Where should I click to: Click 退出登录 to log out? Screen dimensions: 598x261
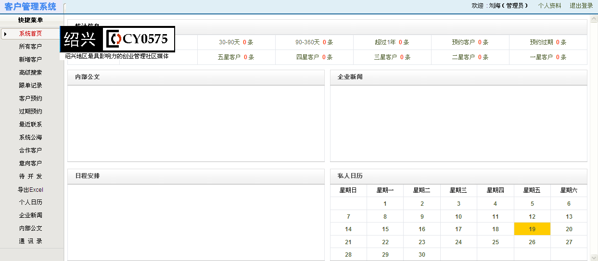[x=581, y=6]
